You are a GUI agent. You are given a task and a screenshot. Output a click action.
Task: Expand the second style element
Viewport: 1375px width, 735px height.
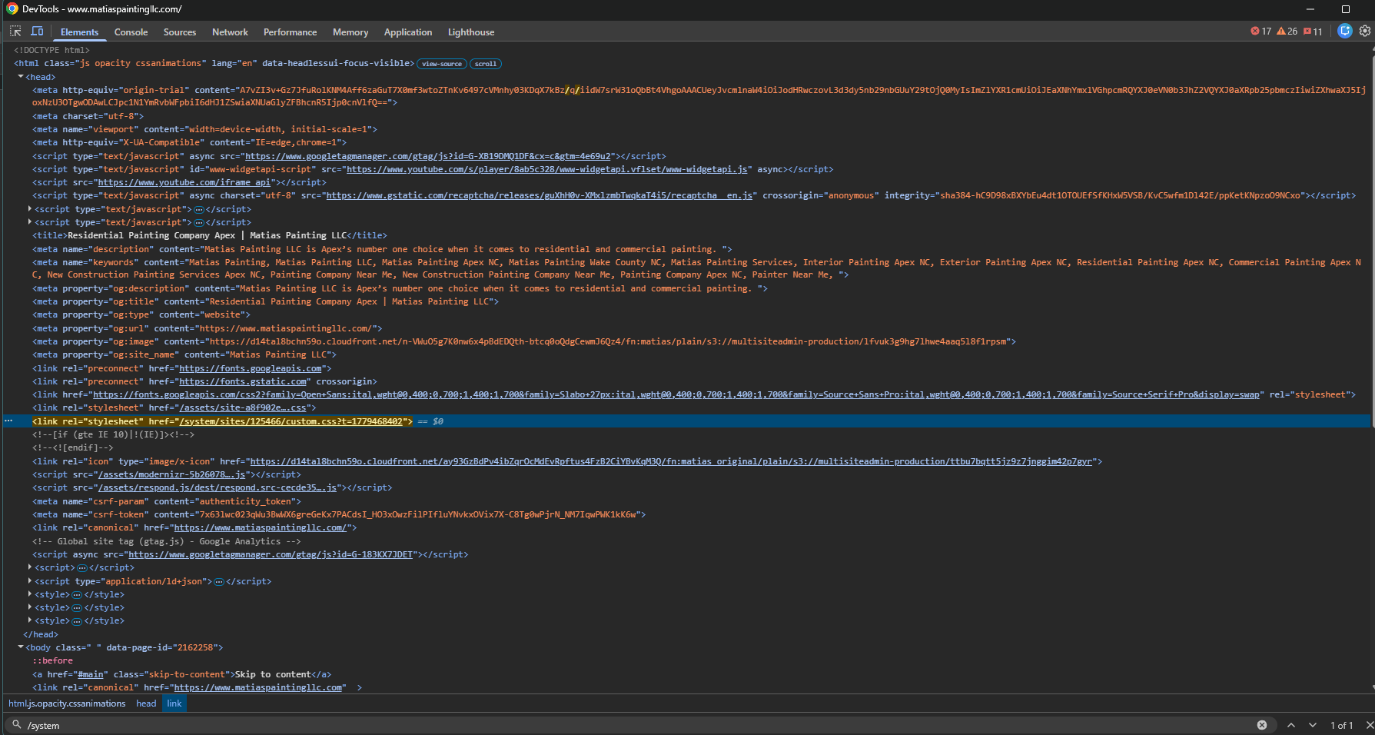coord(30,607)
